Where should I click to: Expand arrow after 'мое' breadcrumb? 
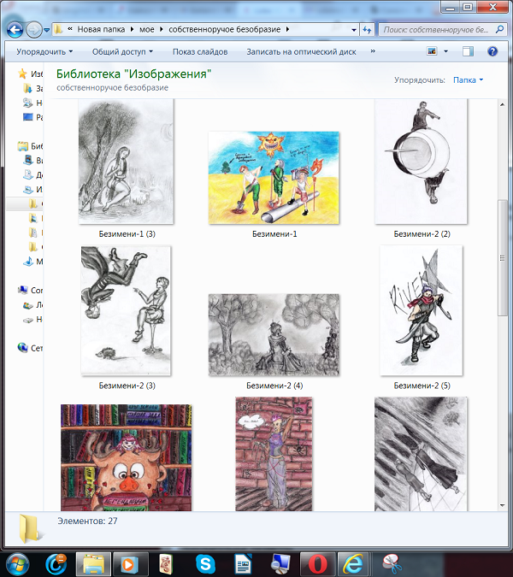point(162,29)
